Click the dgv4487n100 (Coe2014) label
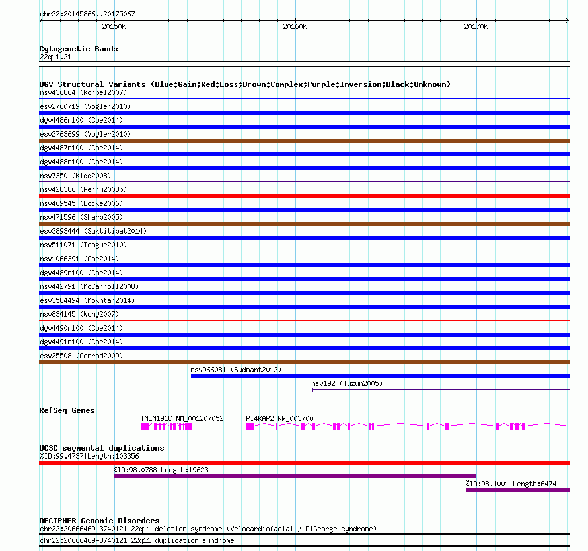This screenshot has height=551, width=588. (x=81, y=148)
